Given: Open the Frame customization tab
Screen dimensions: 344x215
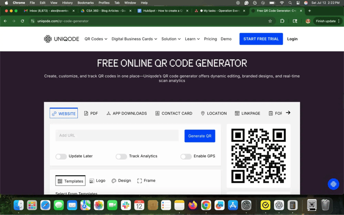Looking at the screenshot, I should tap(146, 181).
